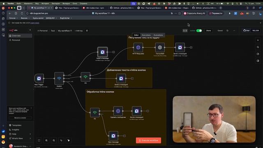Add a node after Send a message4 via its plus connector
This screenshot has width=263, height=148.
(x=148, y=111)
